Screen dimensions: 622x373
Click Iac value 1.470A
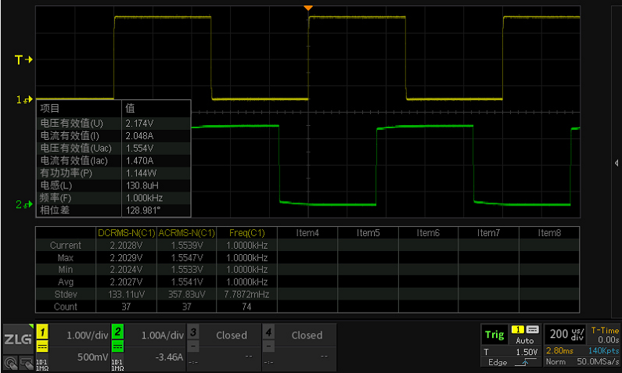coord(139,160)
